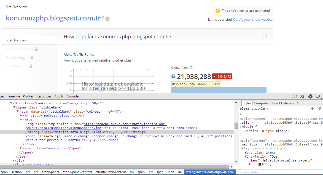Click the external link icon beside site title

(102, 18)
